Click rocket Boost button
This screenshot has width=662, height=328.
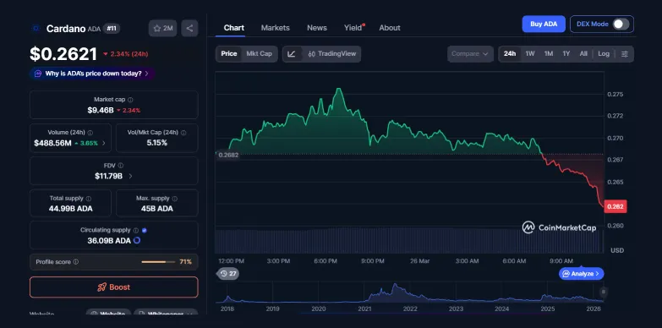pyautogui.click(x=114, y=287)
